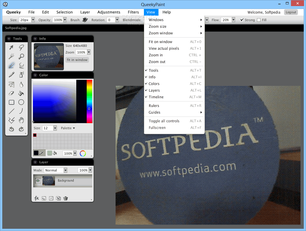Screen dimensions: 306x231
Task: Select the paintbrush tool
Action: click(x=11, y=65)
